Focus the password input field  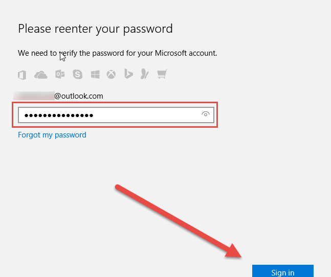click(116, 115)
